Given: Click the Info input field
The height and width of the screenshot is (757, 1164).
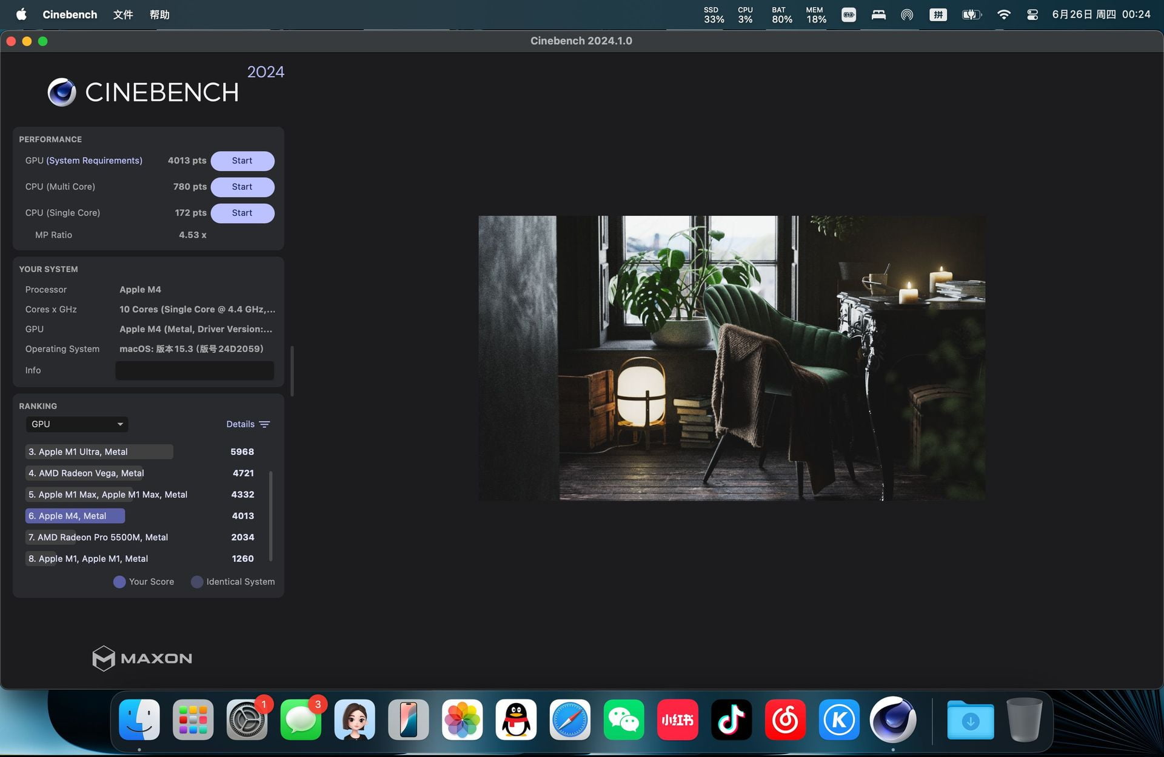Looking at the screenshot, I should pyautogui.click(x=195, y=370).
